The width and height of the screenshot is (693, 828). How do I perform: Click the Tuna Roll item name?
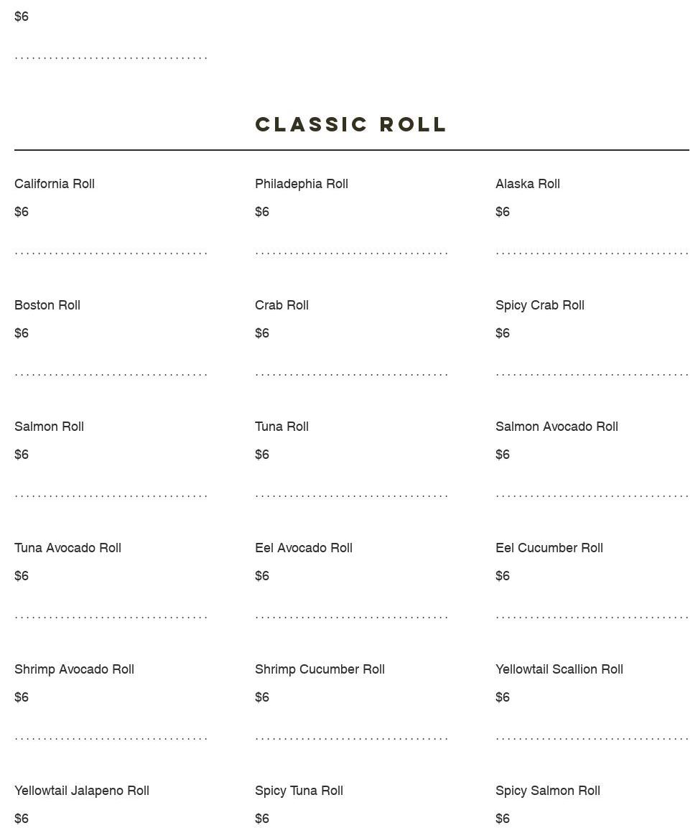point(282,427)
